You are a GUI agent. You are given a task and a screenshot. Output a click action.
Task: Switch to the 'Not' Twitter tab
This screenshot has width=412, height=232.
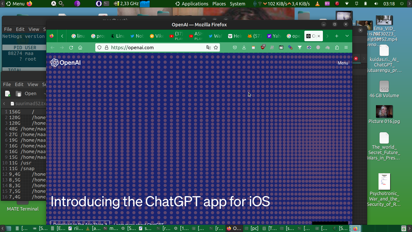click(137, 36)
